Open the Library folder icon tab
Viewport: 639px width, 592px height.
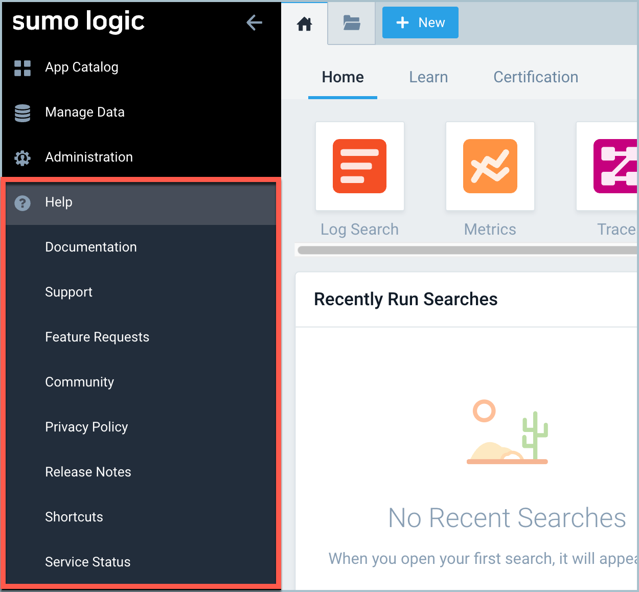point(352,23)
